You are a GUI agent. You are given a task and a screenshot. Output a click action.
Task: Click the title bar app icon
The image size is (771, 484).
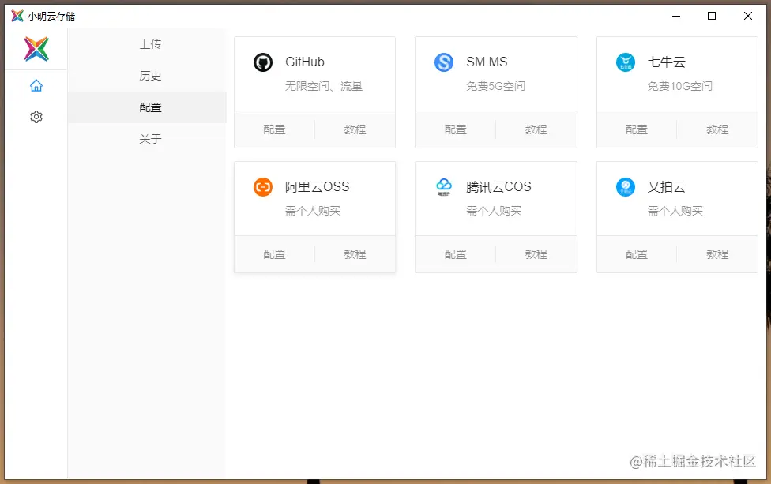click(x=17, y=16)
